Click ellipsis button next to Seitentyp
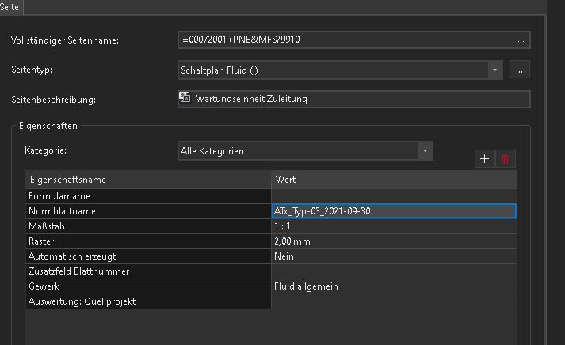The width and height of the screenshot is (565, 345). click(x=519, y=70)
